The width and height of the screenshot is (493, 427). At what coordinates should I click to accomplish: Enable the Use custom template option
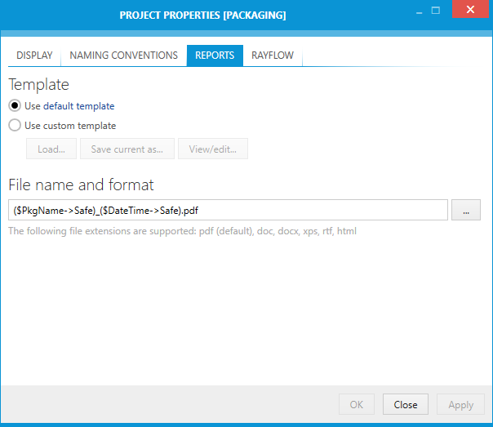click(15, 126)
